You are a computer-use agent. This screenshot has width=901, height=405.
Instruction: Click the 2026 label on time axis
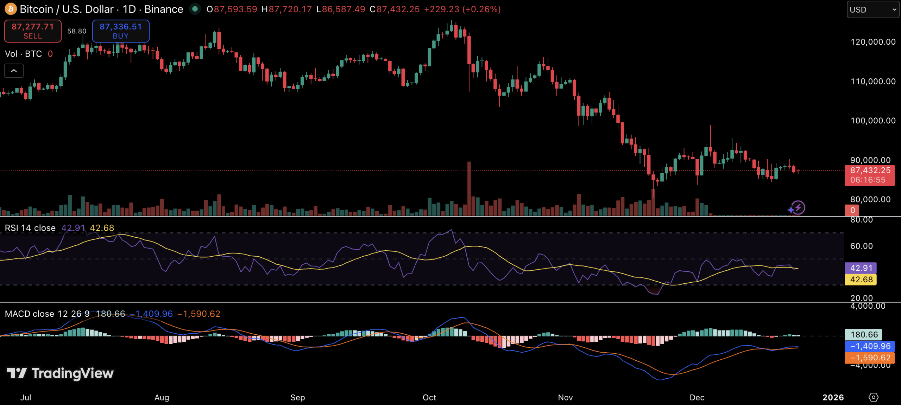(833, 397)
